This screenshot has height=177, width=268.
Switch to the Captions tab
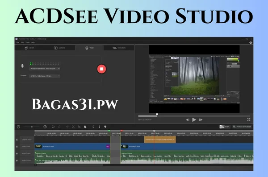pos(59,48)
